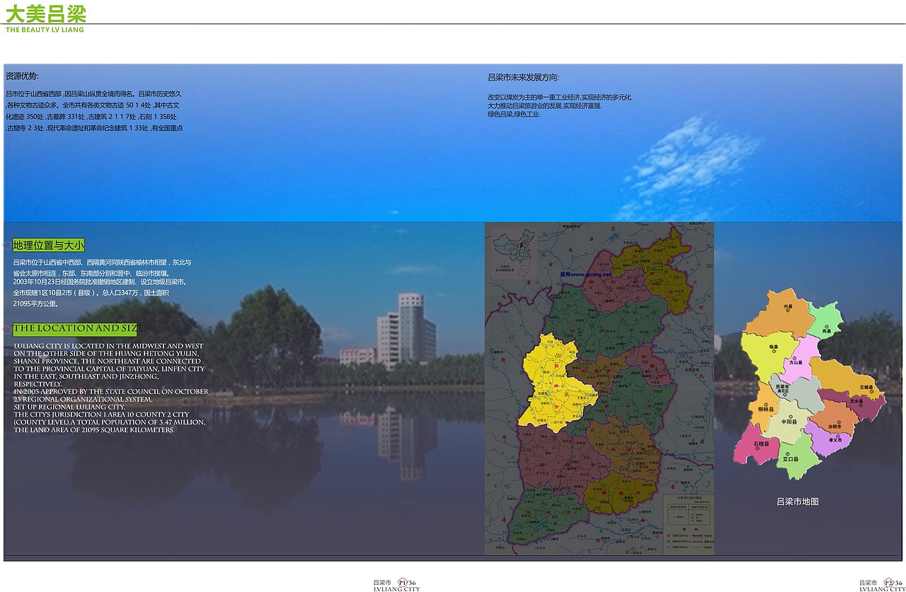Click the line starting 大力推动吕梁旅游业的发展
Image resolution: width=906 pixels, height=592 pixels.
544,105
